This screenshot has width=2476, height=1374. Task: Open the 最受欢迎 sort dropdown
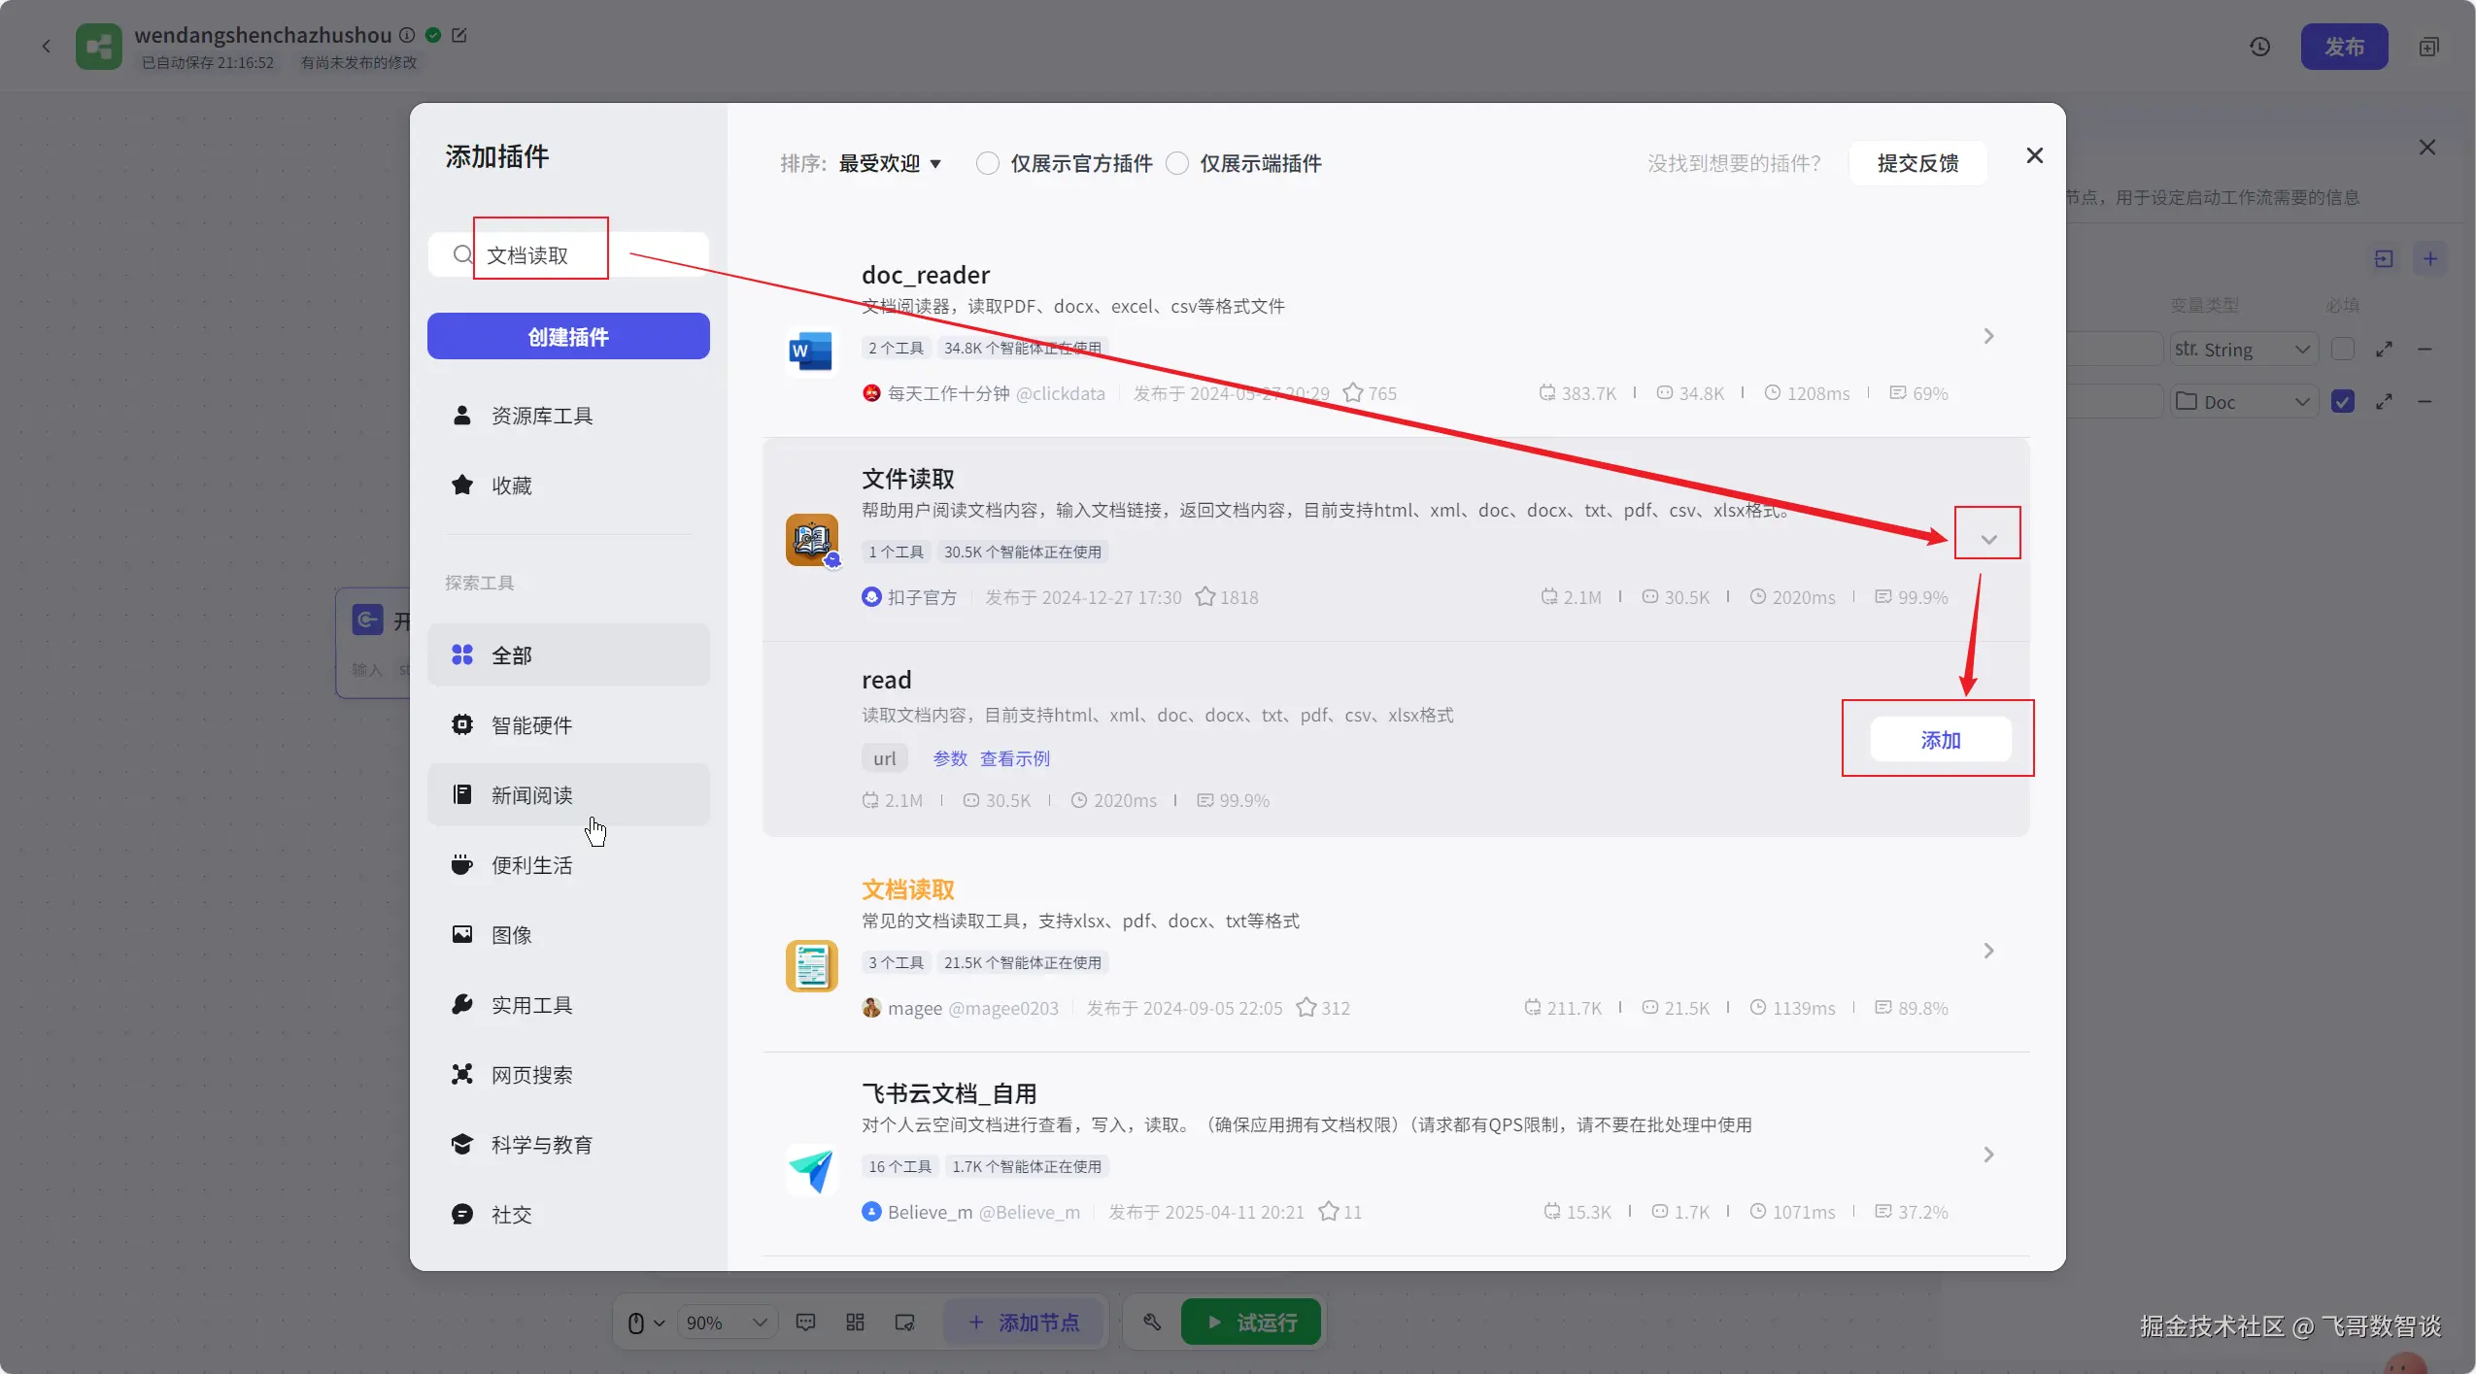[x=889, y=163]
